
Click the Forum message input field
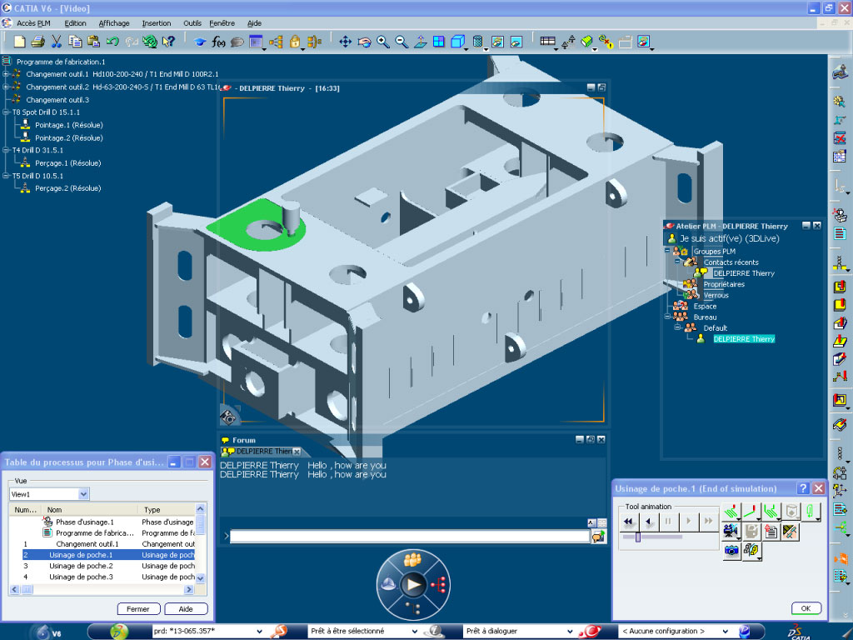(x=410, y=537)
